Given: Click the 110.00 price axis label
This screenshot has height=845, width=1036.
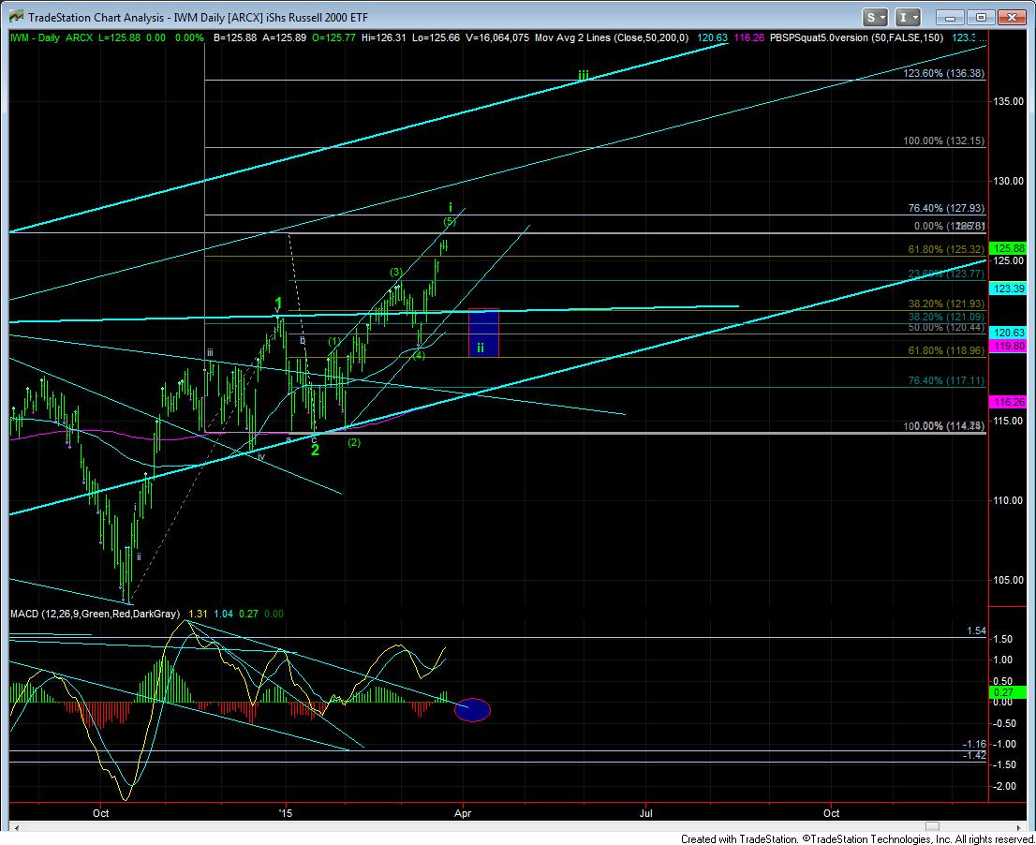Looking at the screenshot, I should coord(1008,500).
